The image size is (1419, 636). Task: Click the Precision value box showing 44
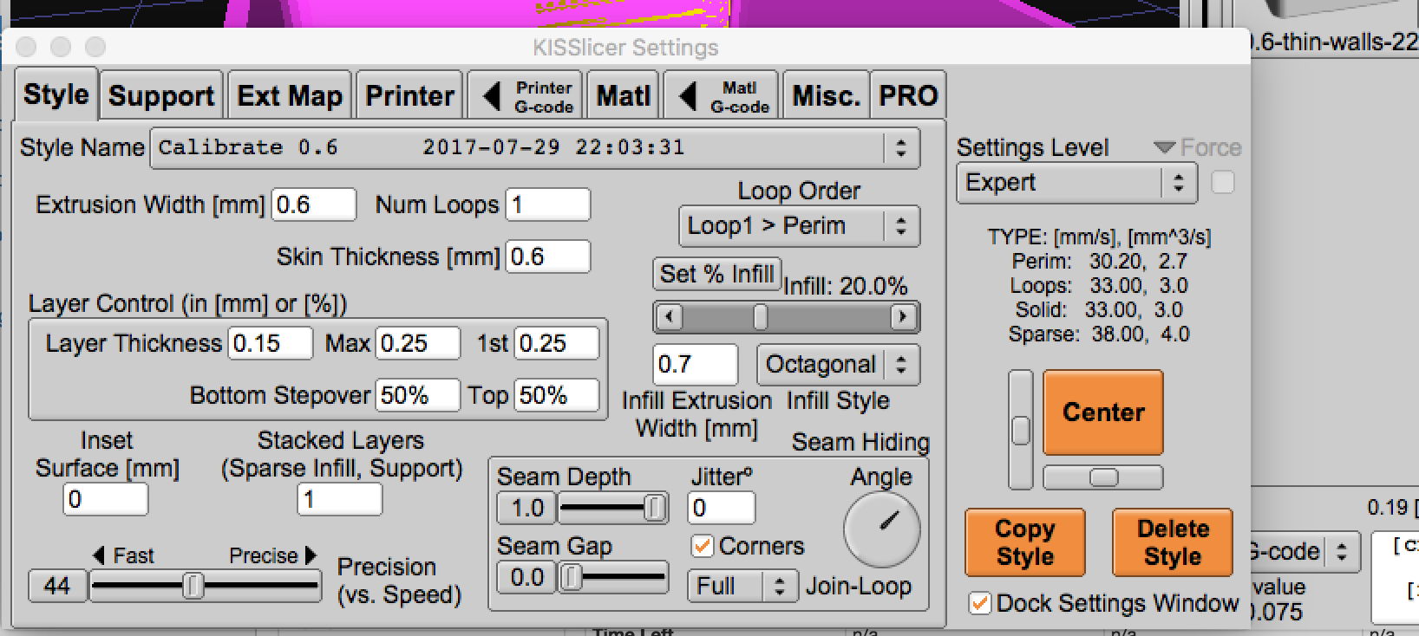pyautogui.click(x=57, y=587)
